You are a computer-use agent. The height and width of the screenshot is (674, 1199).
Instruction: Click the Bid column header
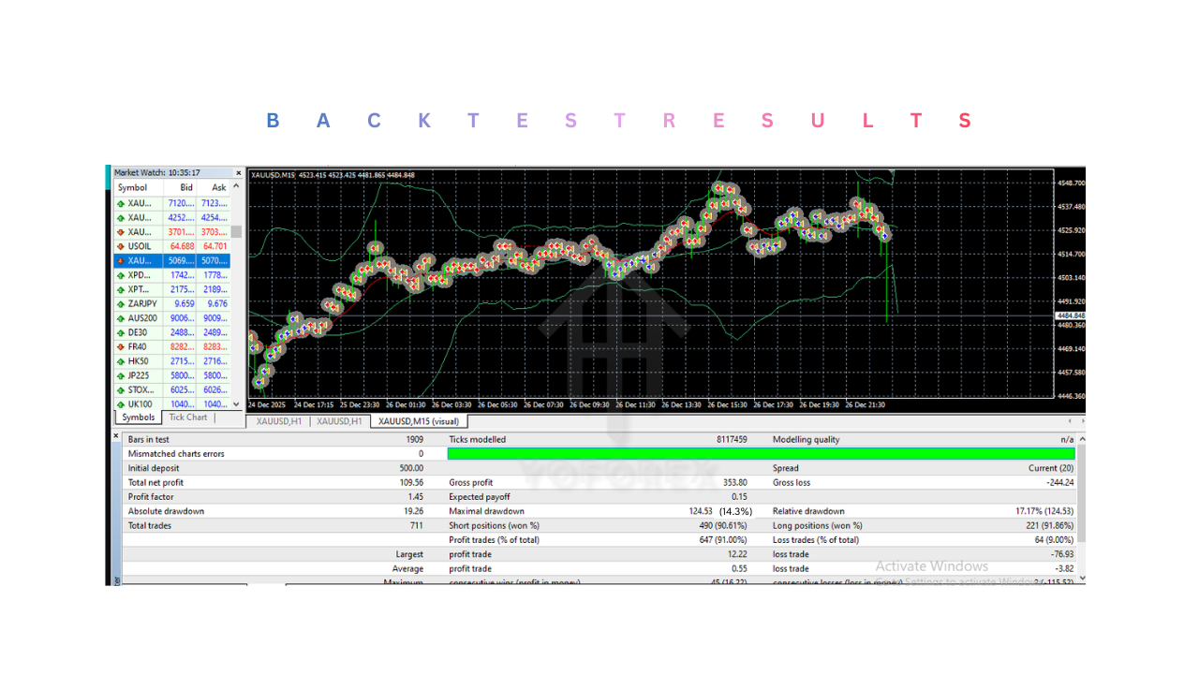(x=186, y=187)
